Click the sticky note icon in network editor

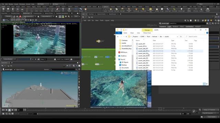[206, 20]
